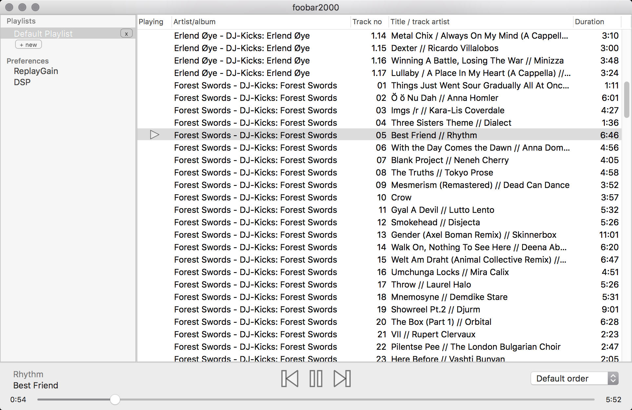Add a new playlist with + new
The width and height of the screenshot is (632, 410).
[x=29, y=45]
